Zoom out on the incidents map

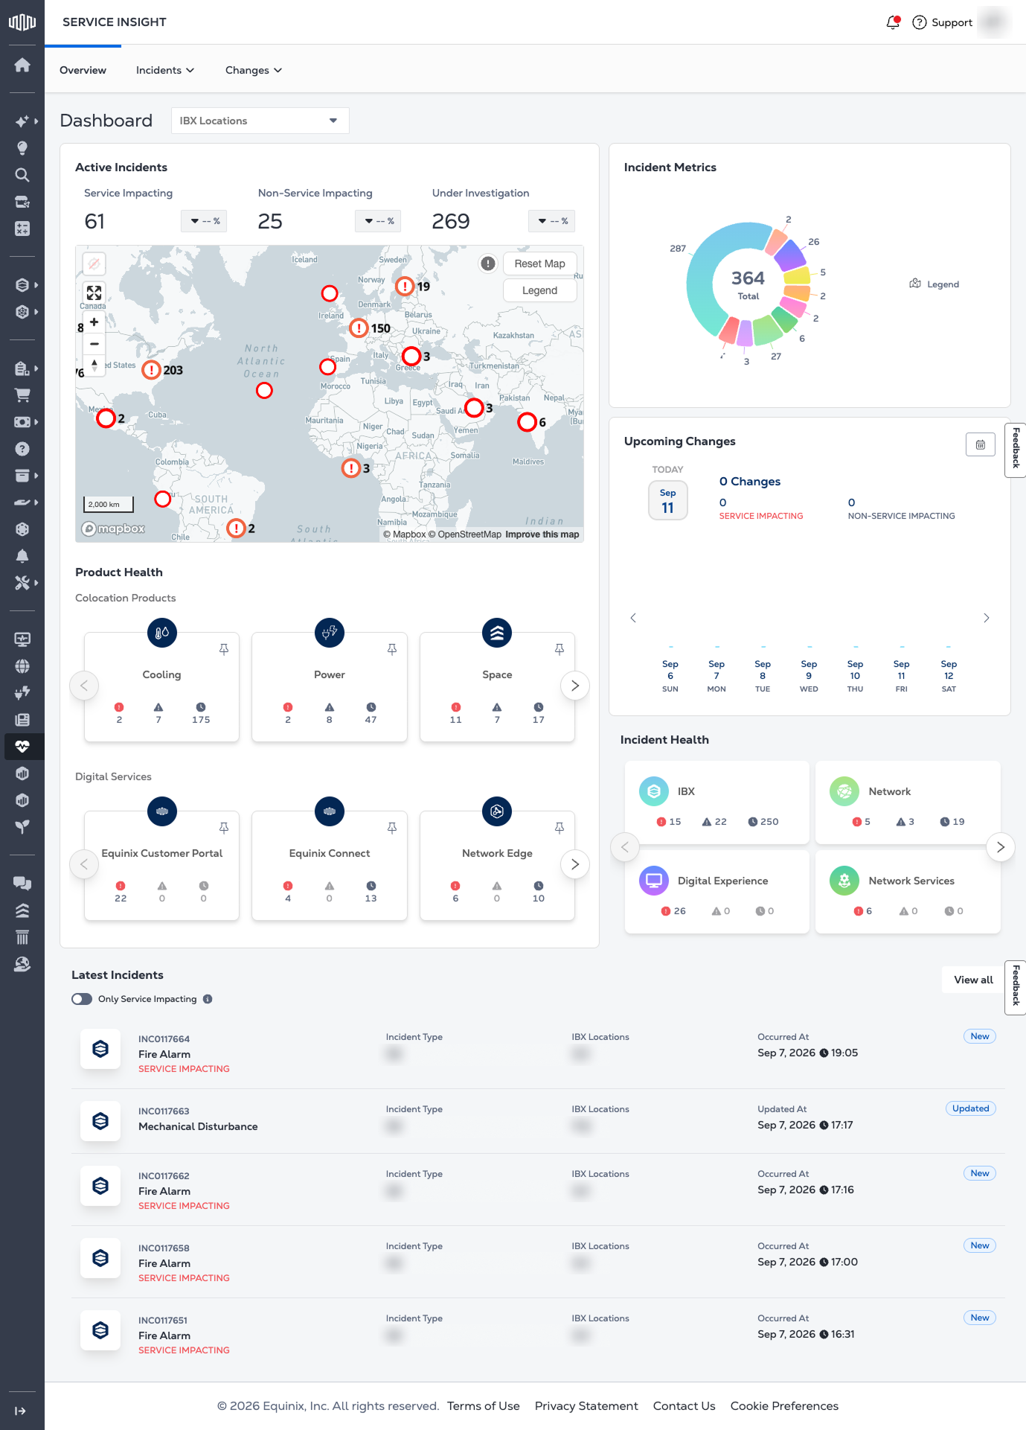click(94, 344)
